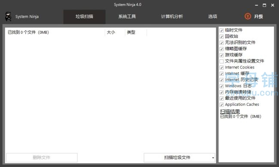The image size is (279, 167).
Task: Toggle the 回收站 checkbox
Action: (221, 36)
